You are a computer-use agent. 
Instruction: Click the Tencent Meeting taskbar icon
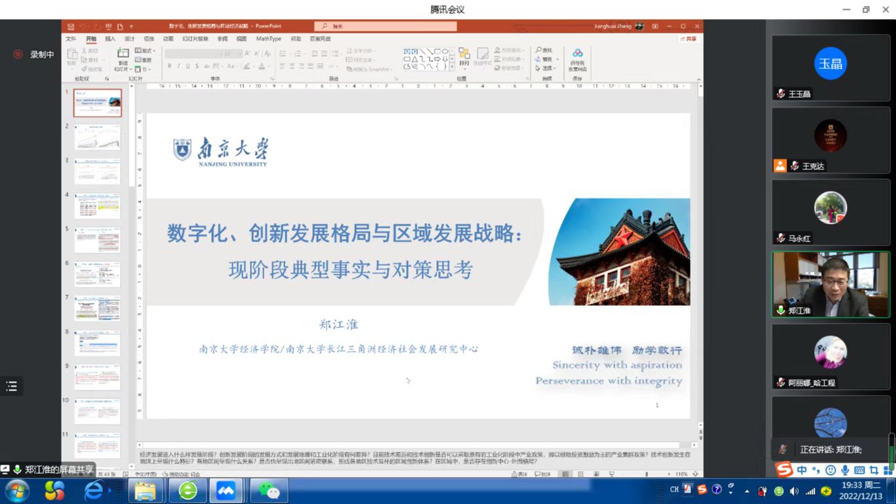pyautogui.click(x=226, y=490)
